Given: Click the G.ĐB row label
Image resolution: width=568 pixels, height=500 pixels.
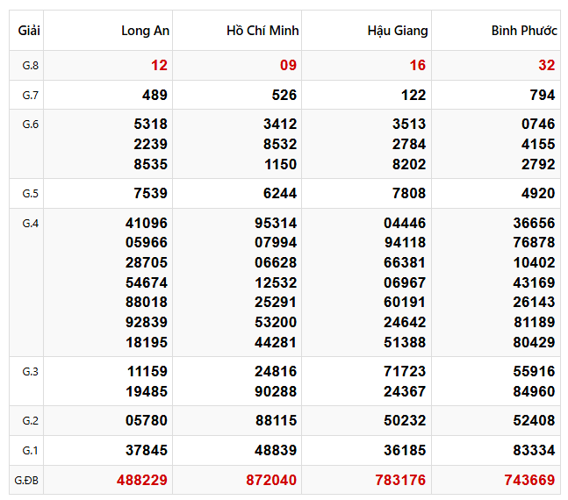Looking at the screenshot, I should (26, 481).
